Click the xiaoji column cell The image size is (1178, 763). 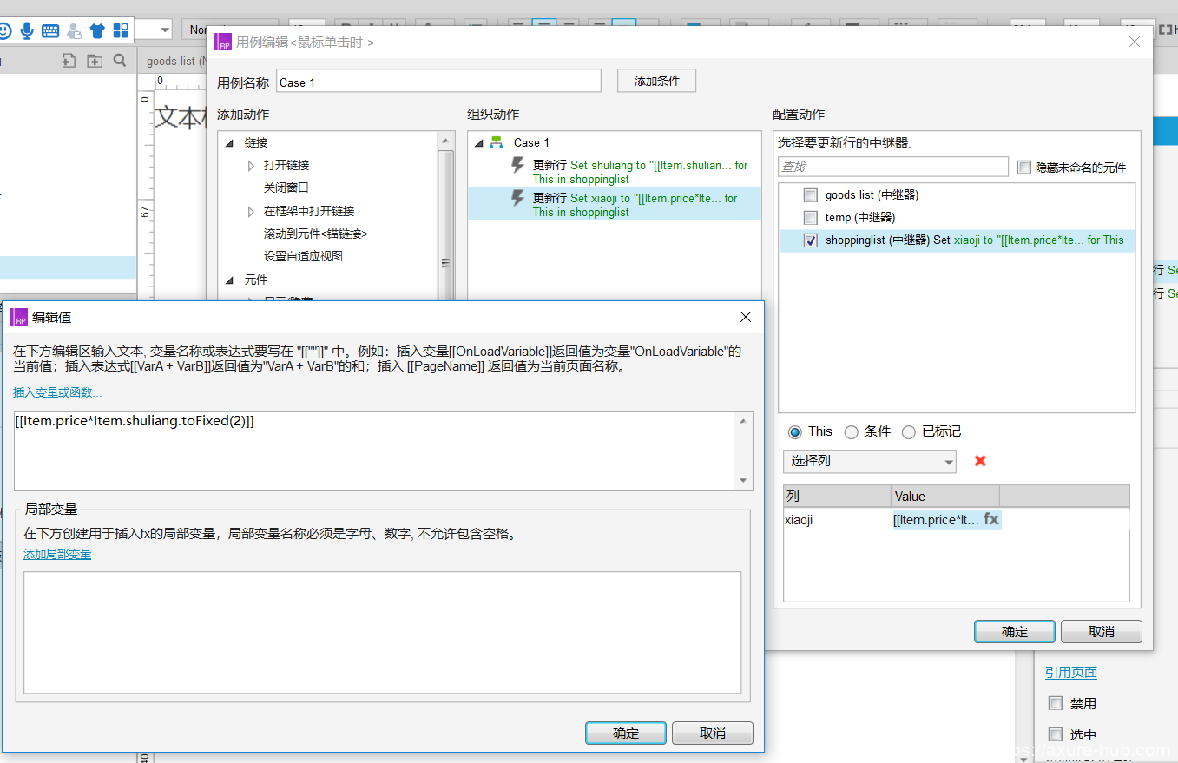[x=837, y=520]
